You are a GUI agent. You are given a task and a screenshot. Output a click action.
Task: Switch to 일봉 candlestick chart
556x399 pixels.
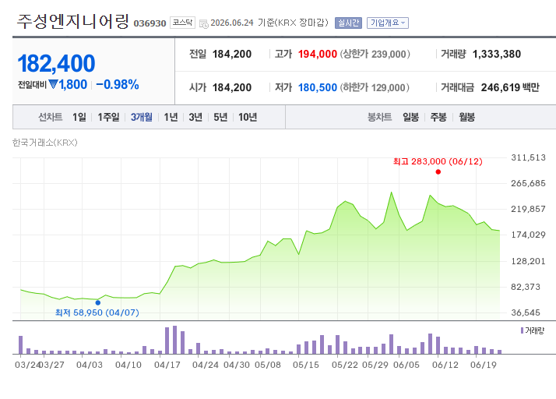[410, 117]
